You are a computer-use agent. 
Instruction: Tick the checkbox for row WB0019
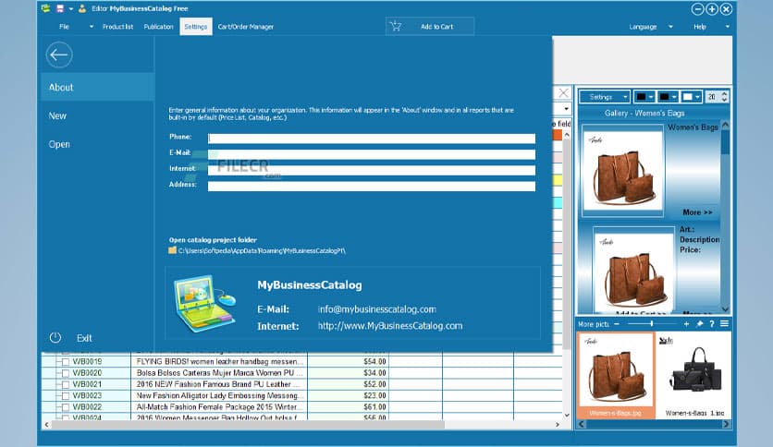click(66, 362)
